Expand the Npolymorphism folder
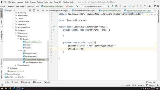 tap(13, 27)
